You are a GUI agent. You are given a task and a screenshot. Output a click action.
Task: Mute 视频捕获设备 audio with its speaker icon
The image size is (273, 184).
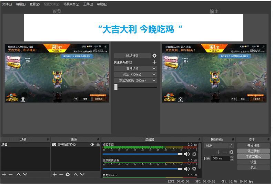186,169
